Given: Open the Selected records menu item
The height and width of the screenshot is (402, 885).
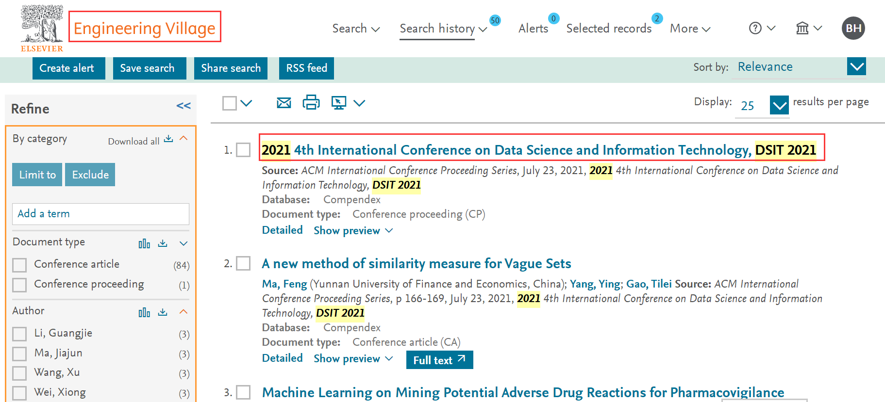Looking at the screenshot, I should pos(609,29).
